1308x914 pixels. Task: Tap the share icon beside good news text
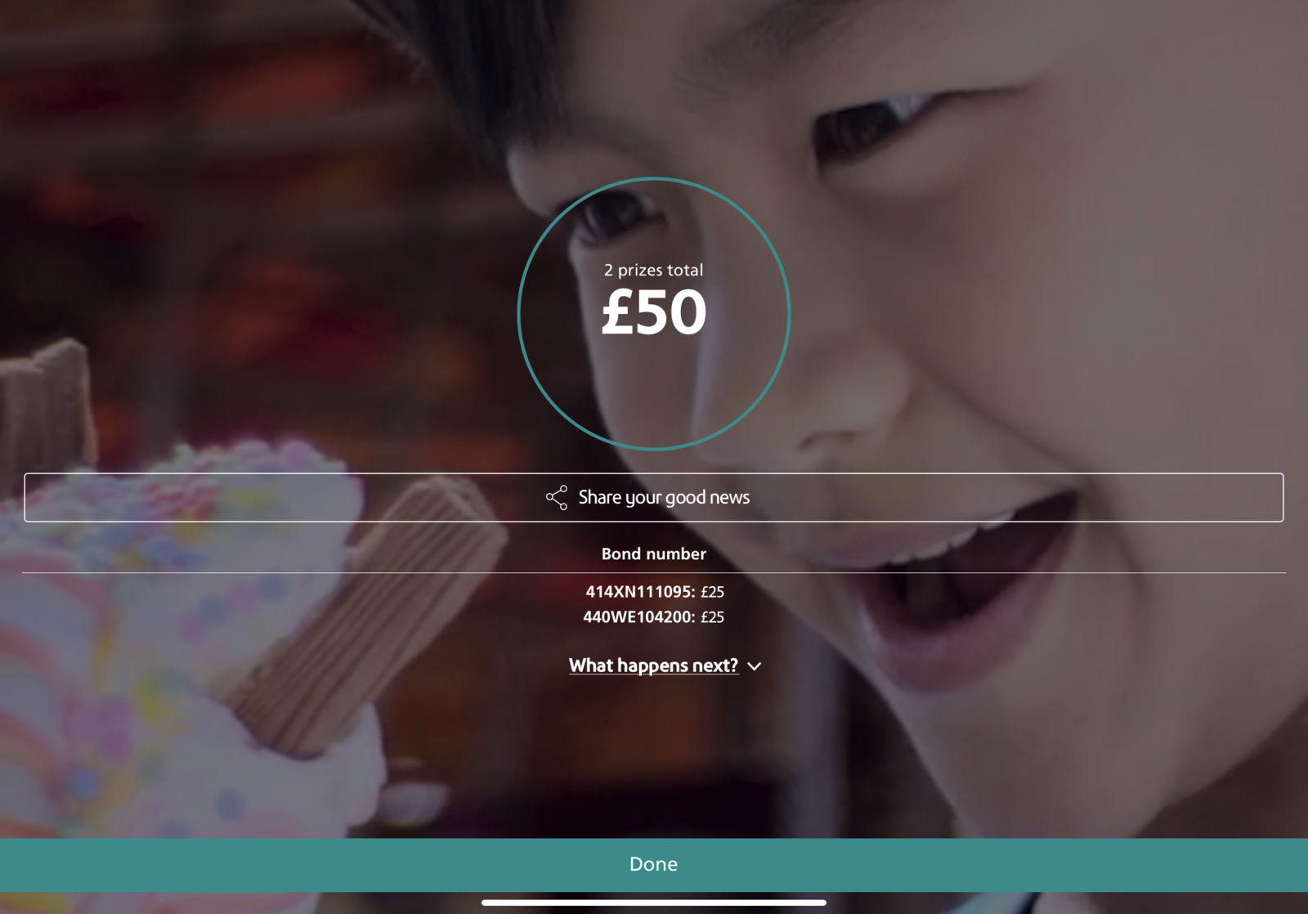[x=557, y=497]
